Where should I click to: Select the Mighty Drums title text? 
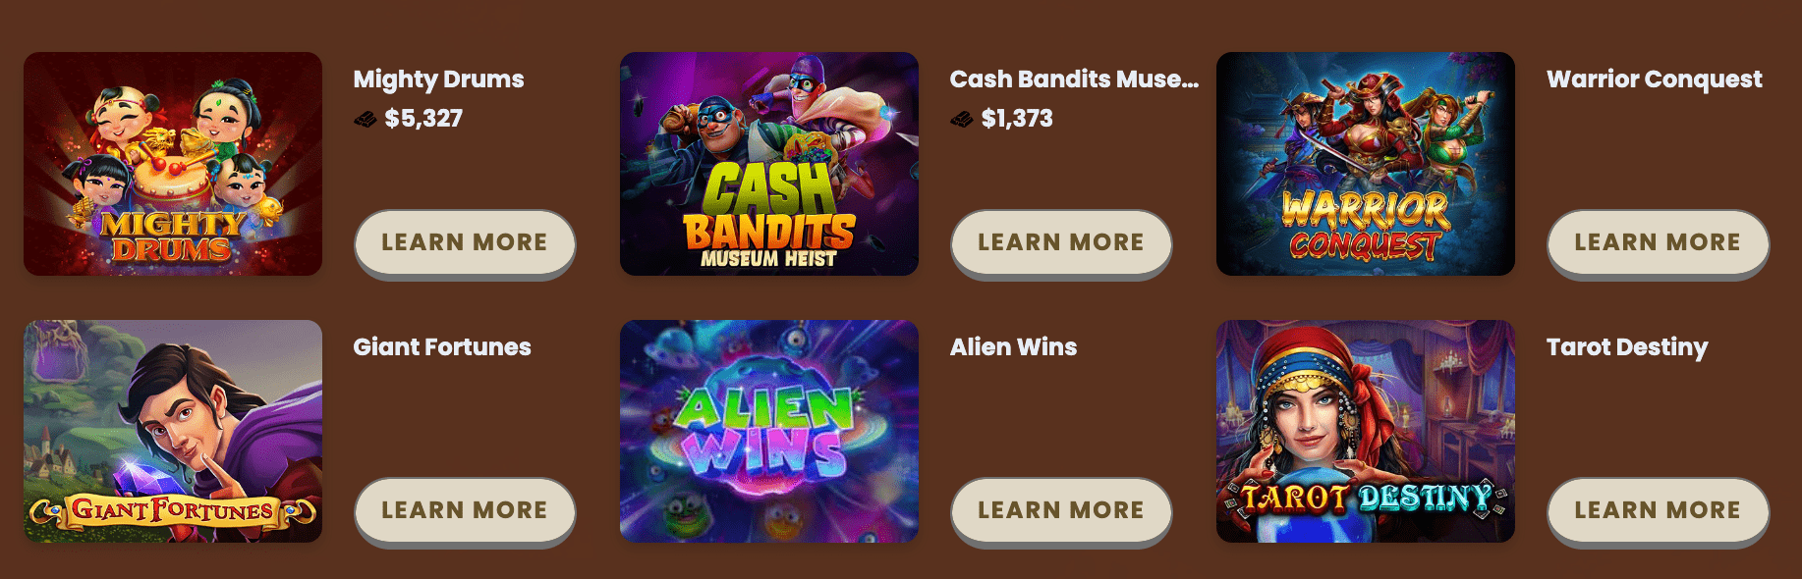point(438,79)
